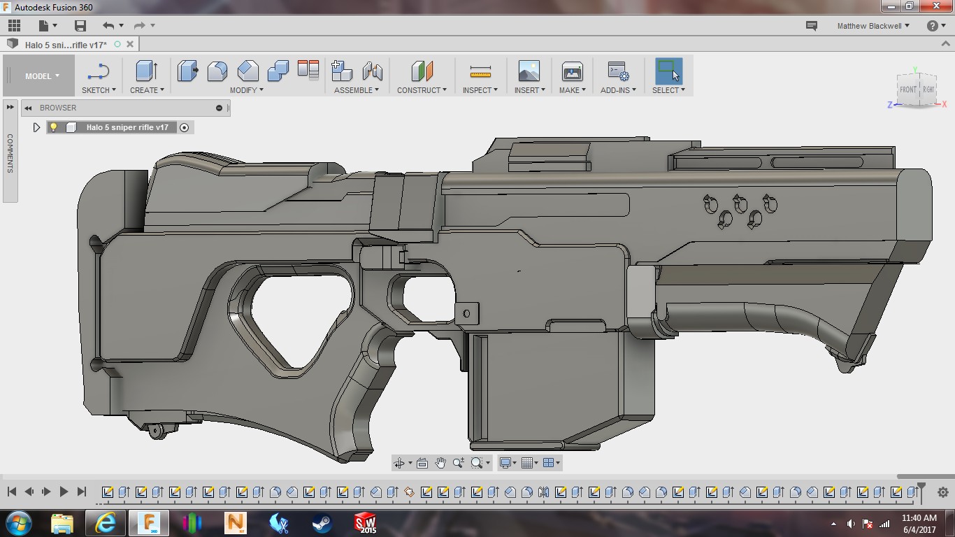Jump to the beginning of the timeline
The width and height of the screenshot is (955, 537).
pyautogui.click(x=11, y=492)
